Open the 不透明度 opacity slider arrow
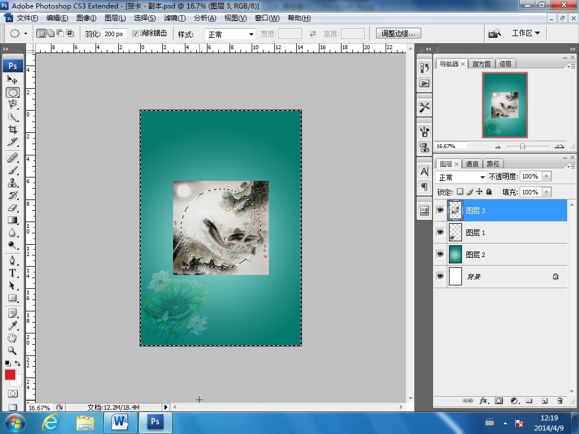 (547, 176)
